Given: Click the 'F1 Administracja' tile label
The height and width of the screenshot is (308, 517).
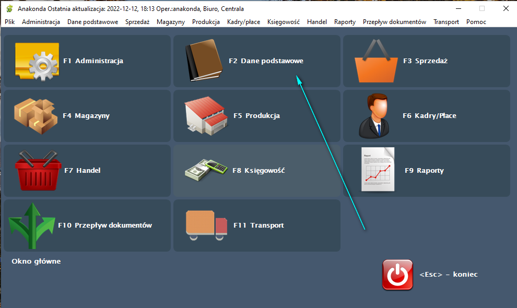Looking at the screenshot, I should [x=93, y=61].
